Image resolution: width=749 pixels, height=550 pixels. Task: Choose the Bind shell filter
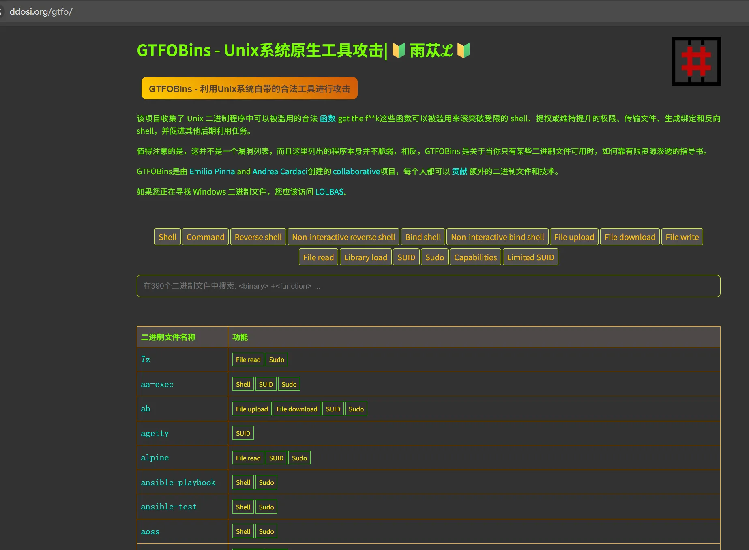(423, 237)
